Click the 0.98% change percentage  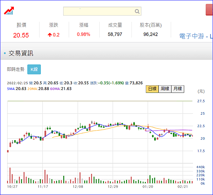(83, 34)
